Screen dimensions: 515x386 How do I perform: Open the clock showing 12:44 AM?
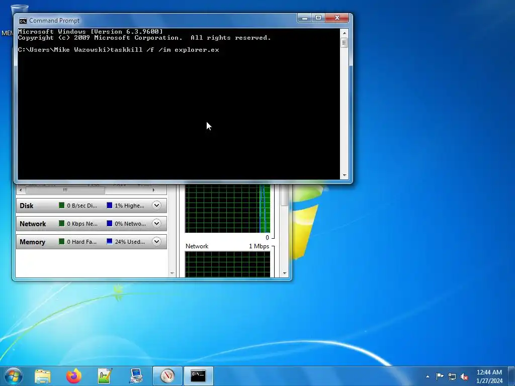[489, 376]
